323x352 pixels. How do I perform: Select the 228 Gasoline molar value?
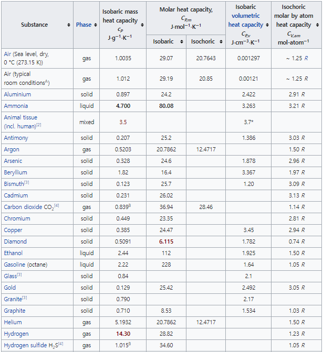[166, 265]
